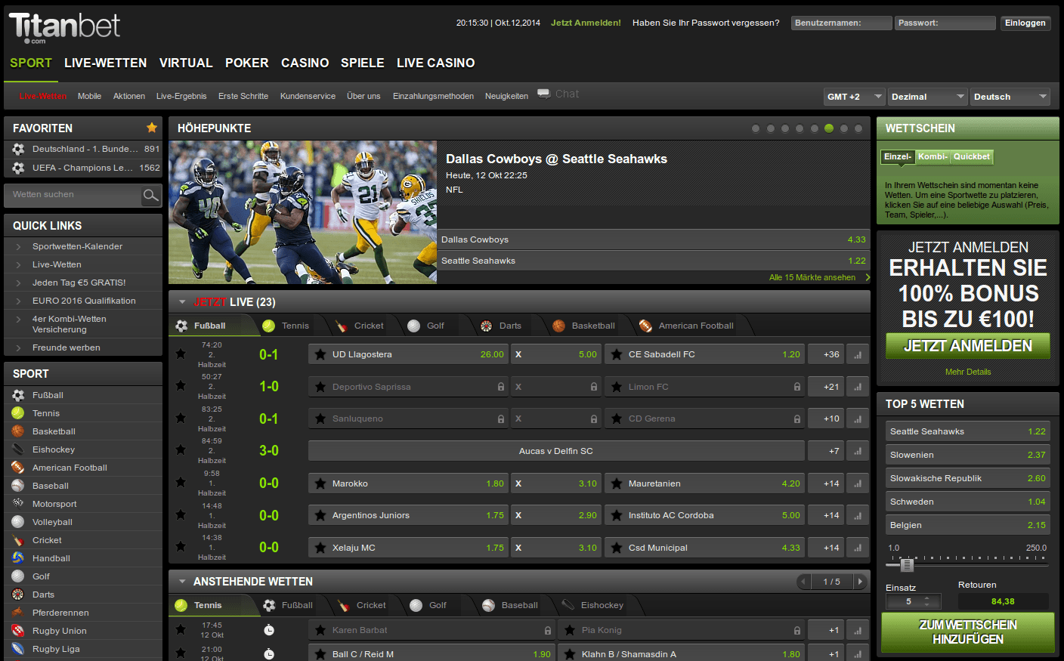Open the Dezimal odds format dropdown

pyautogui.click(x=928, y=97)
